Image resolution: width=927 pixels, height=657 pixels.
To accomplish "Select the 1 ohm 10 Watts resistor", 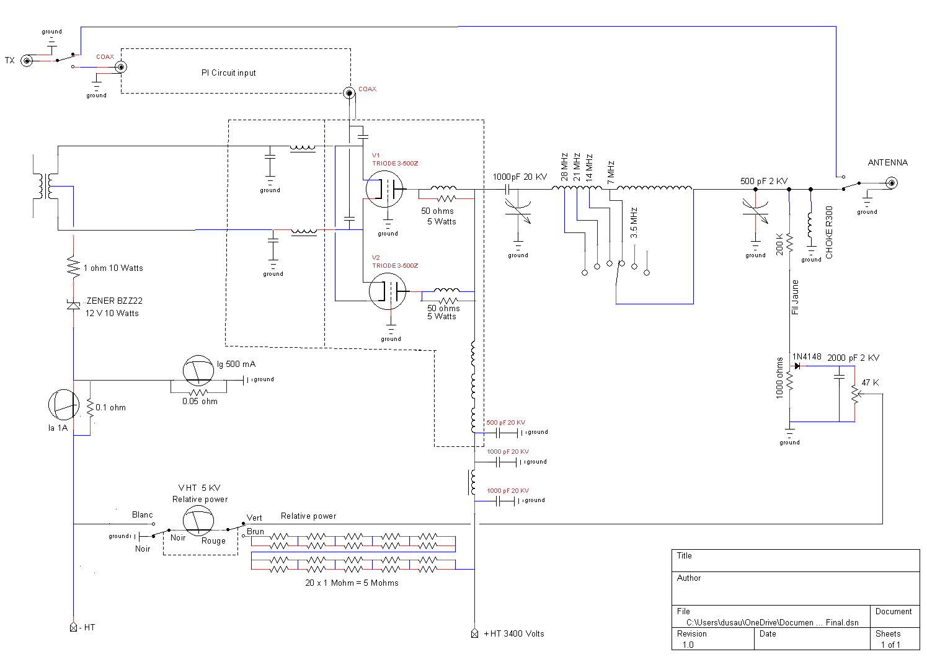I will click(73, 267).
